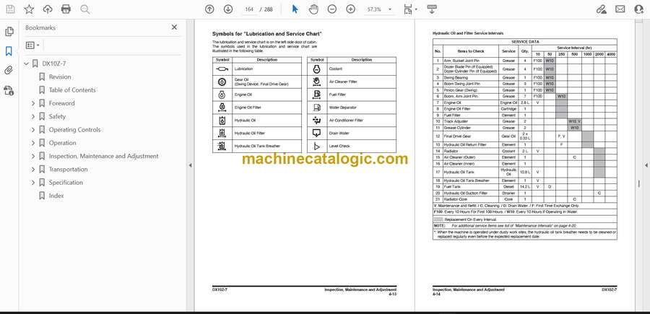Expand the Foreword bookmark
Viewport: 650px width, 314px height.
[x=33, y=103]
